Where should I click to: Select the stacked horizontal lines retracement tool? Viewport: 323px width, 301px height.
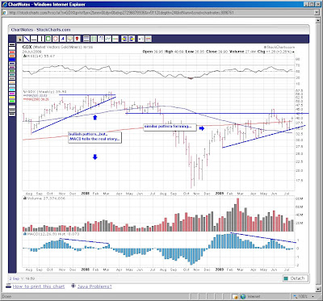coord(86,39)
